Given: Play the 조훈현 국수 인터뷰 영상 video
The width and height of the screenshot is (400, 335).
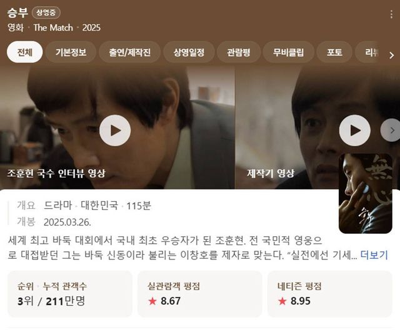Looking at the screenshot, I should [115, 131].
